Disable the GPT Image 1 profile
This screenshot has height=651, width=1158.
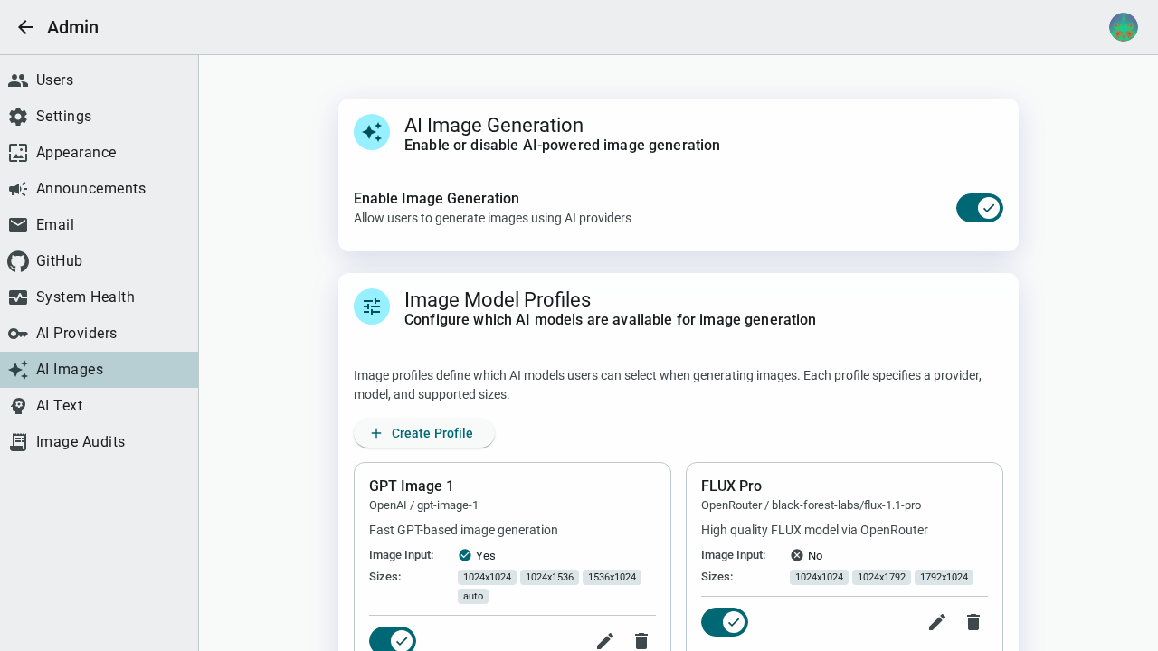click(393, 640)
